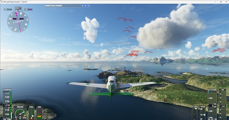Maximize the Flight Simulator window
The height and width of the screenshot is (120, 229).
tap(221, 2)
